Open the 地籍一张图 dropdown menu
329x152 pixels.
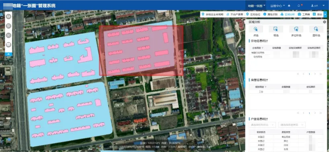(256, 6)
